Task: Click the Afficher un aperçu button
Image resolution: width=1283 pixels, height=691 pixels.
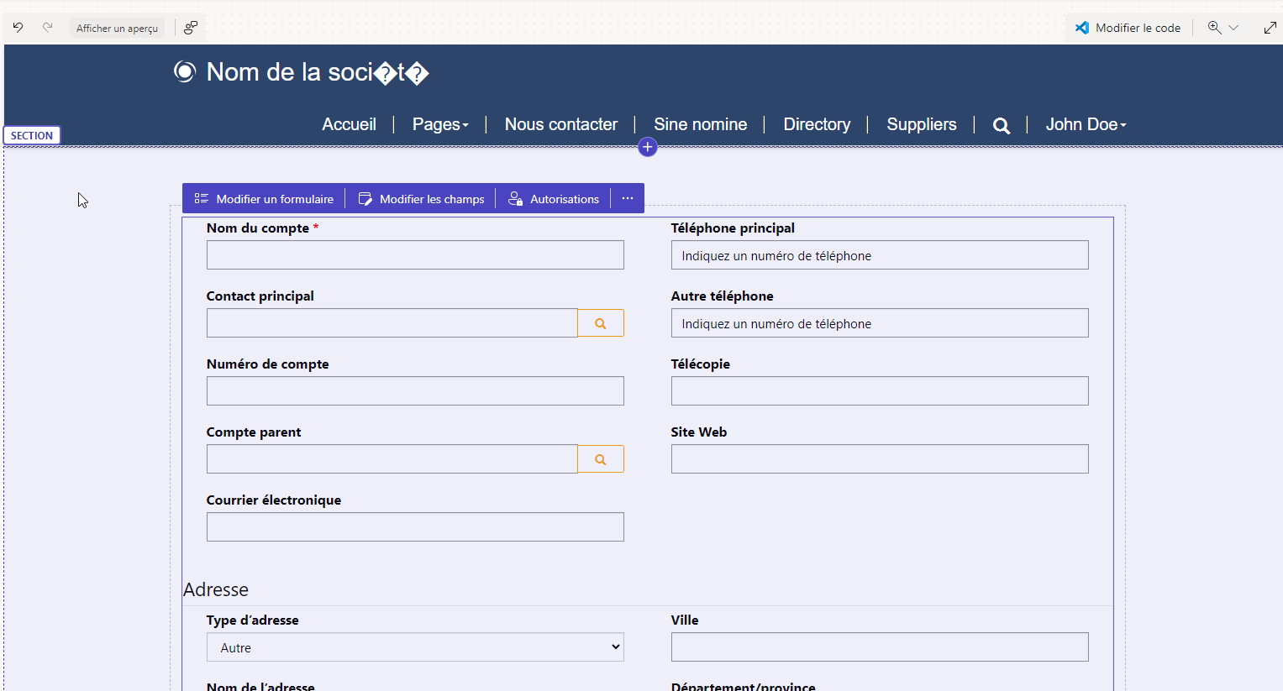Action: (x=117, y=28)
